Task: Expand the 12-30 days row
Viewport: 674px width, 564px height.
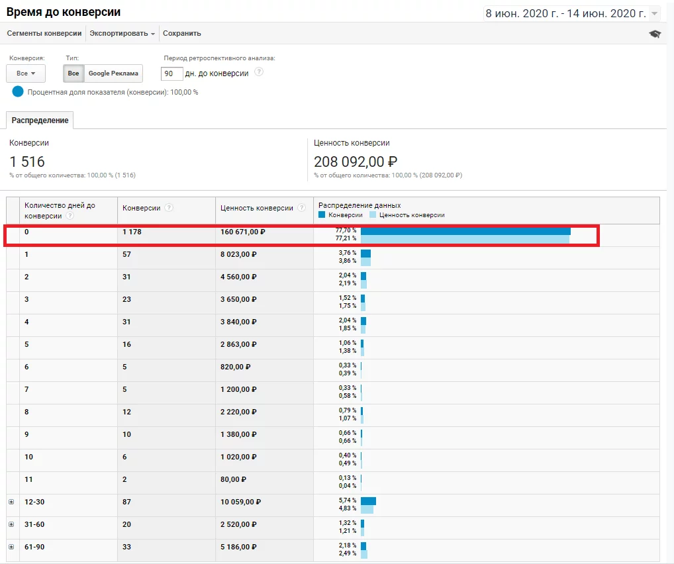Action: pos(12,502)
